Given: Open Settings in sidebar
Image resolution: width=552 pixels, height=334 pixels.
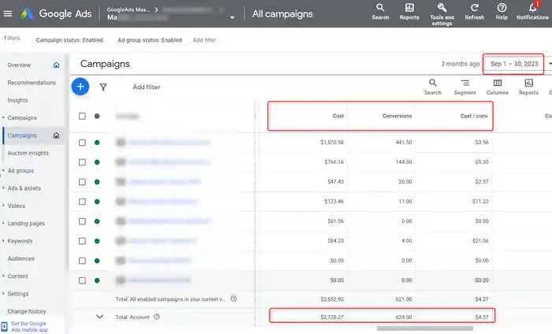Looking at the screenshot, I should pos(18,294).
